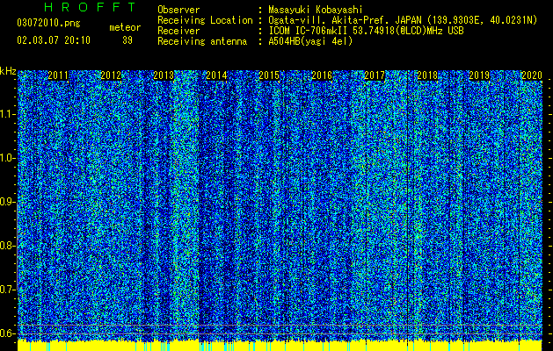
Task: Select the filename 03072010.png
Action: [48, 24]
